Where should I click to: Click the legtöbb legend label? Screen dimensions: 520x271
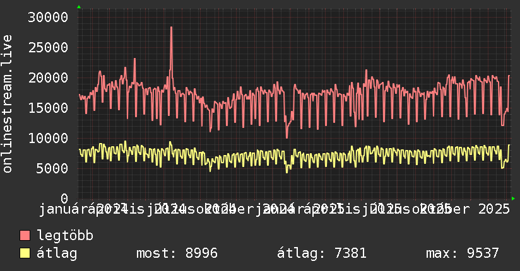(x=65, y=236)
